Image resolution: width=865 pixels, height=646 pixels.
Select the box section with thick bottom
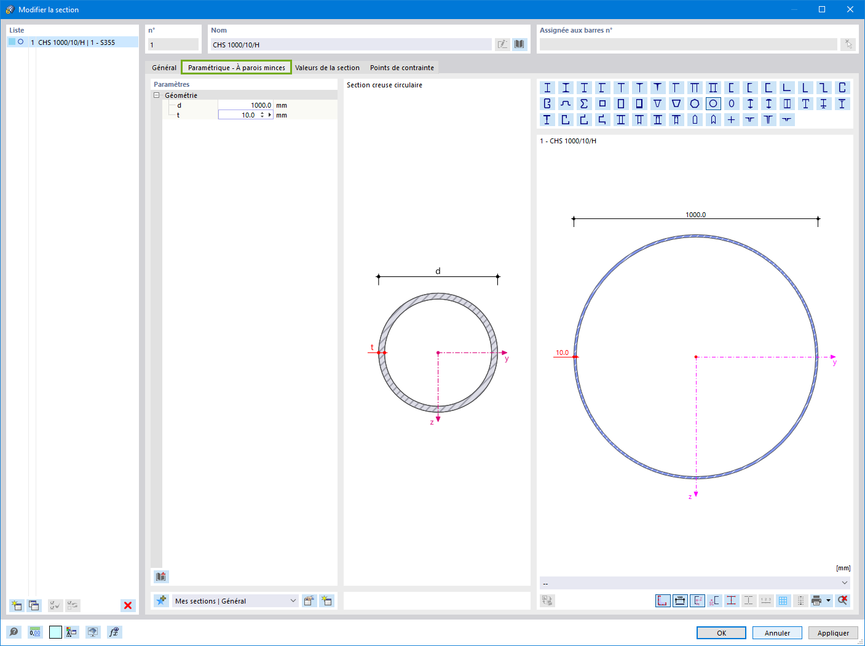(639, 104)
